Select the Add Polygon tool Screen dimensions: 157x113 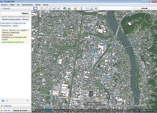click(x=46, y=8)
